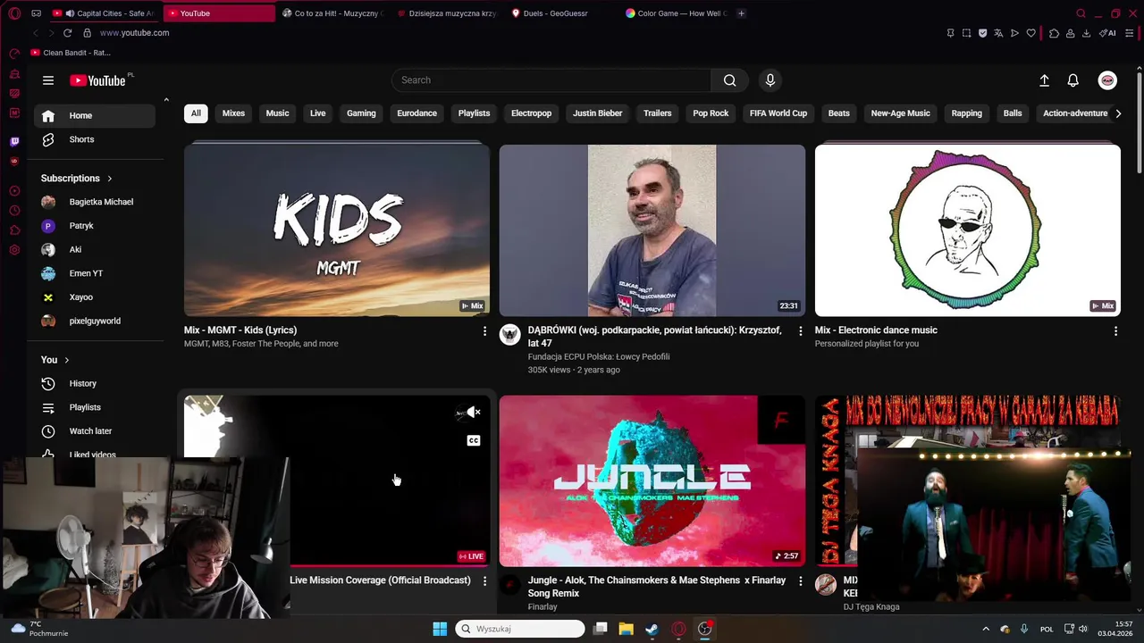The width and height of the screenshot is (1144, 643).
Task: Open the YouTube guide hamburger menu
Action: 48,80
